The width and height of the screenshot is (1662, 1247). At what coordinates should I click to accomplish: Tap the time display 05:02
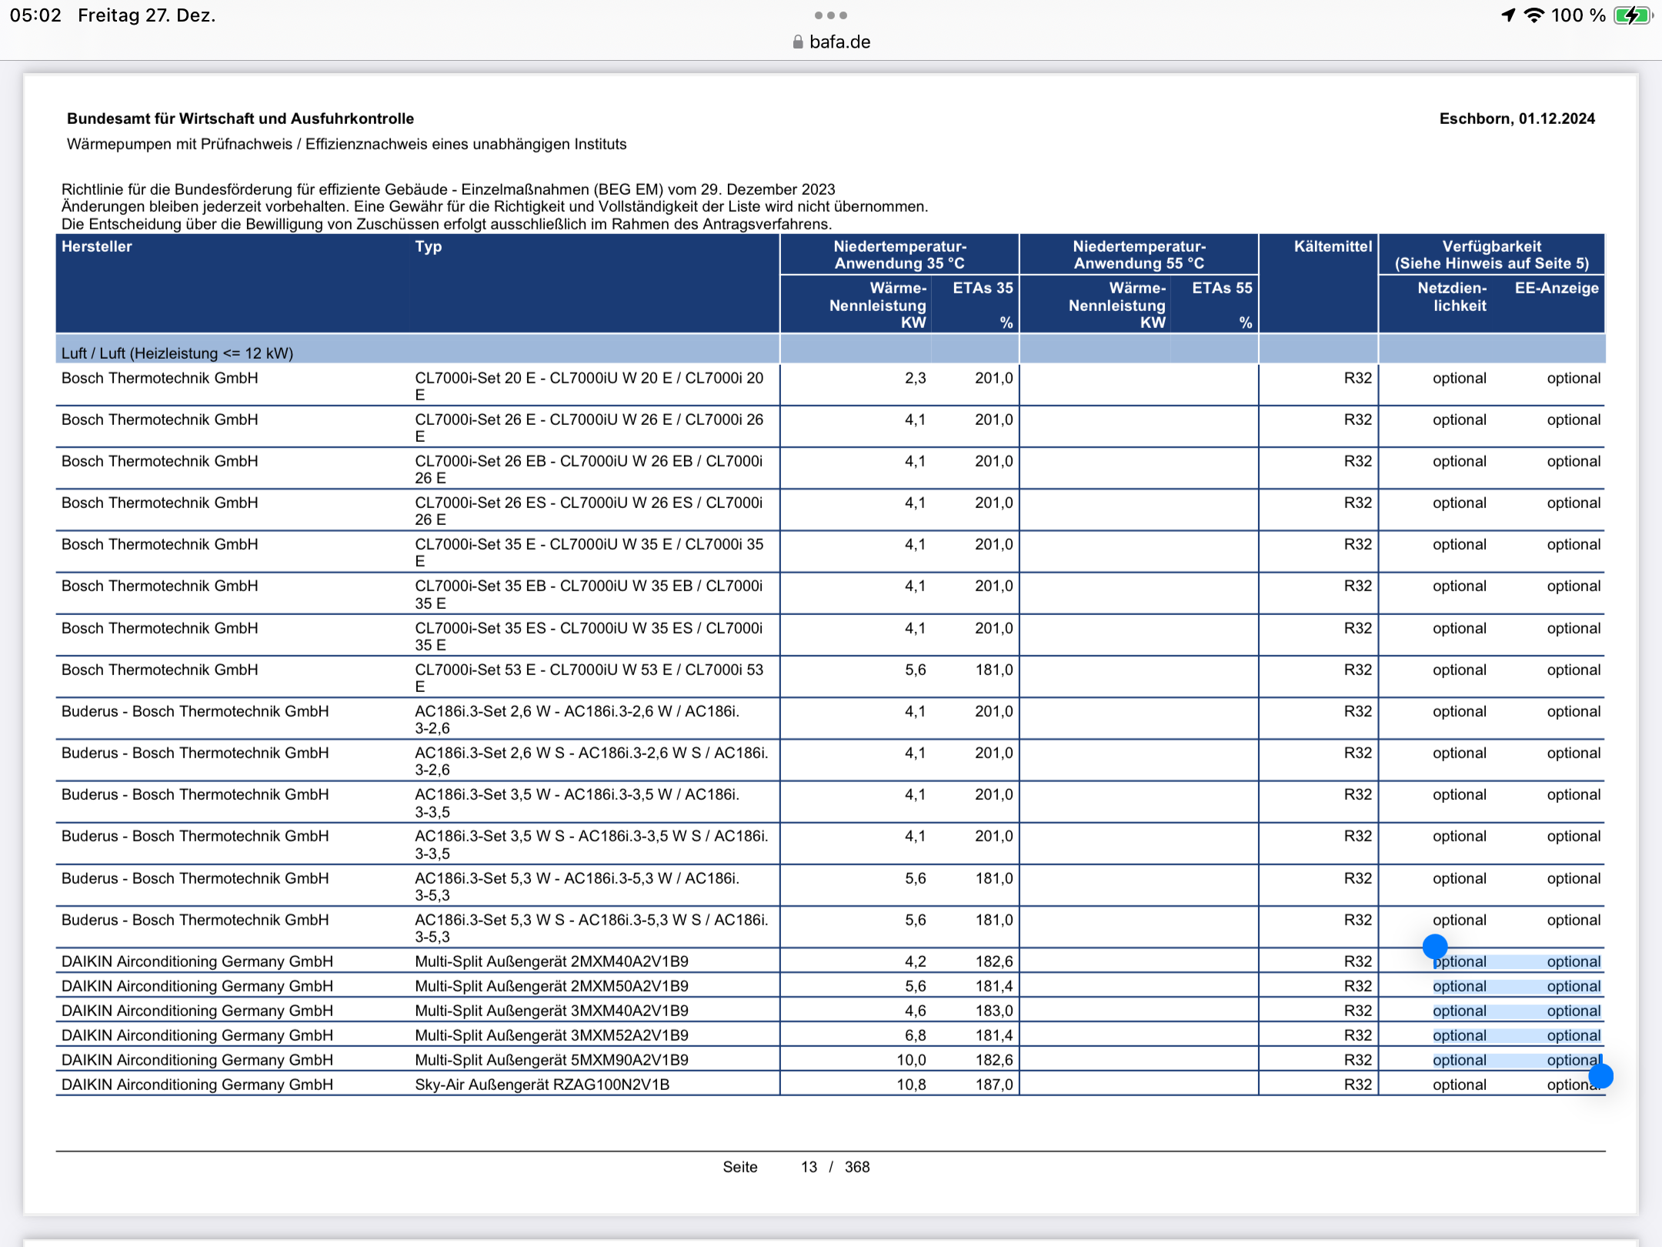[35, 15]
